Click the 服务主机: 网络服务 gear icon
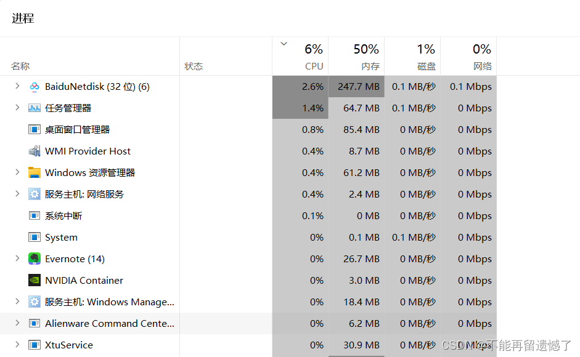 point(35,194)
